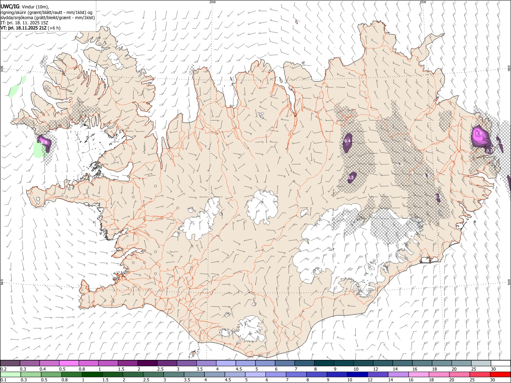511x383 pixels.
Task: Click the "20W" longitude label
Action: (x=212, y=2)
